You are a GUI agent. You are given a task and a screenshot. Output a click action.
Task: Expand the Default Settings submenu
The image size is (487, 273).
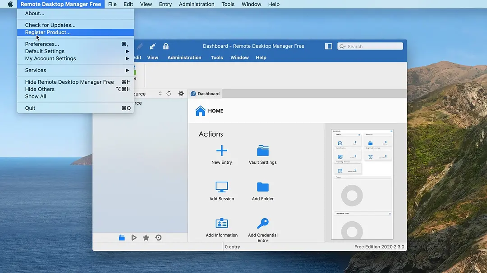(x=75, y=51)
